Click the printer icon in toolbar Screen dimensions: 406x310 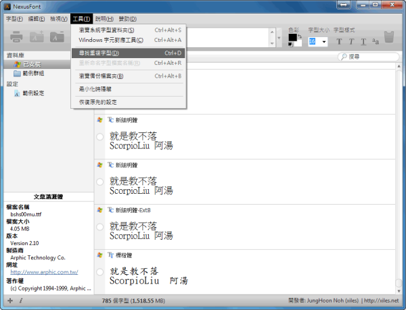point(16,37)
